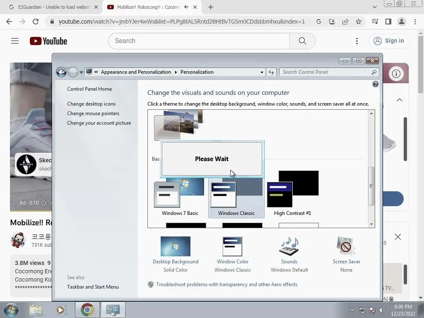
Task: Open Screen Saver settings
Action: coord(347,255)
